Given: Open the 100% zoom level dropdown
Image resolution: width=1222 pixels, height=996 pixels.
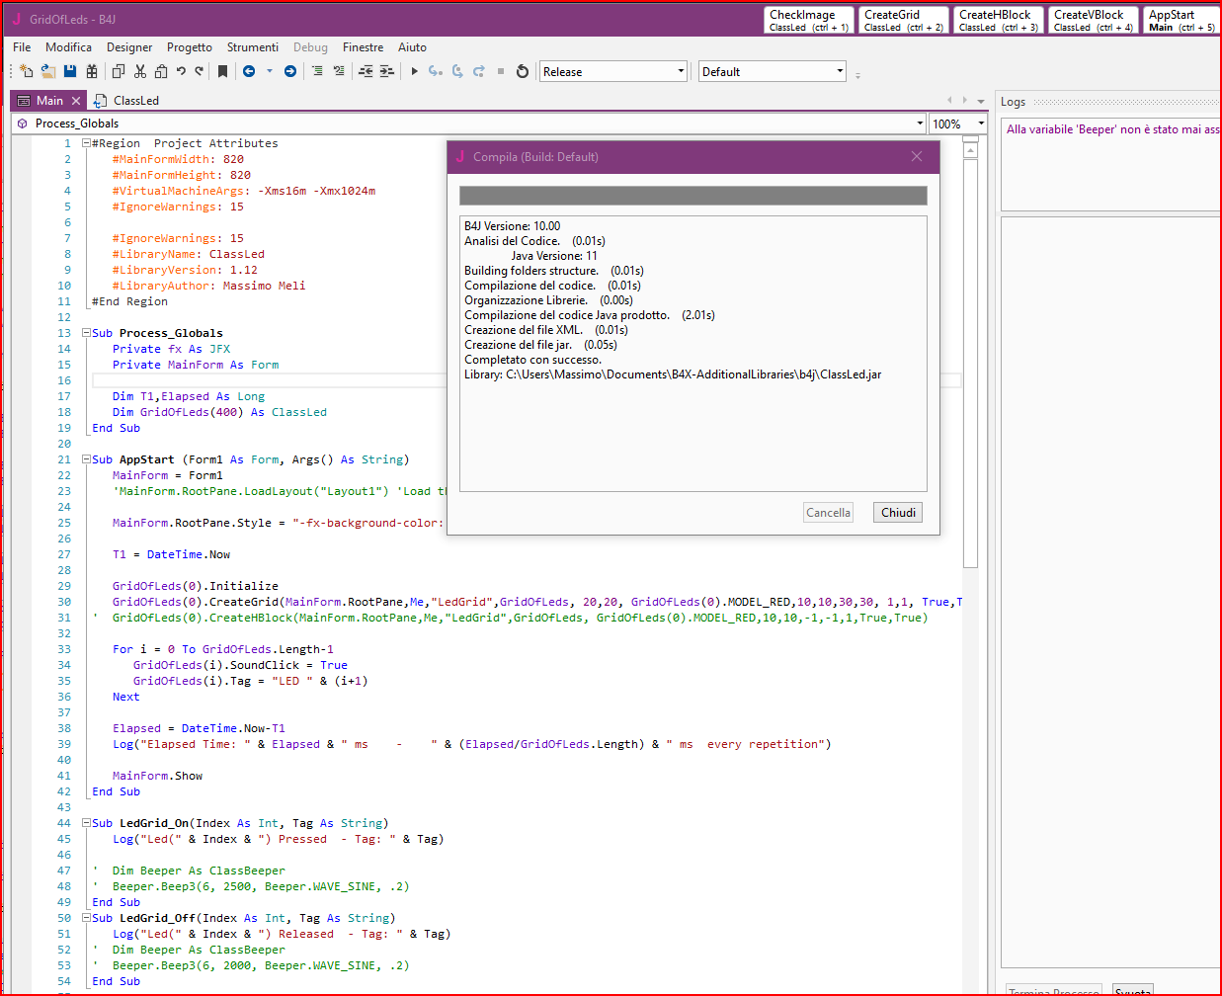Looking at the screenshot, I should click(980, 124).
